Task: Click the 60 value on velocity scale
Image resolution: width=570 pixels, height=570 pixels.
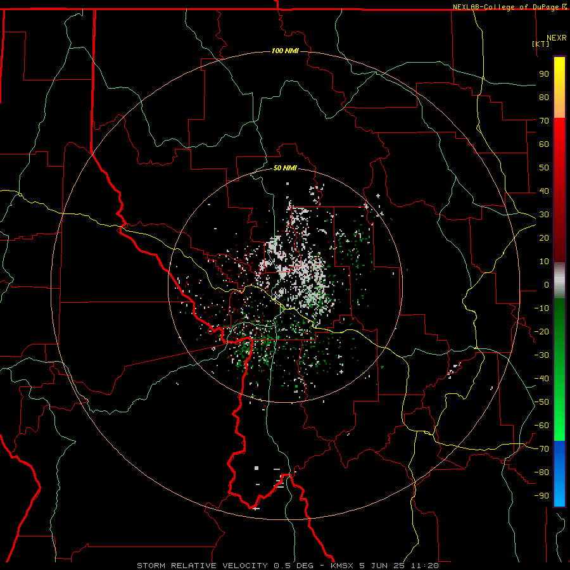Action: pyautogui.click(x=544, y=144)
